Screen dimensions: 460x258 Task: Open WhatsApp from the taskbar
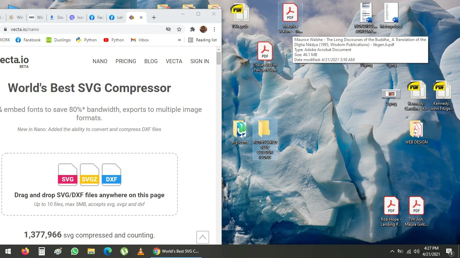[75, 251]
